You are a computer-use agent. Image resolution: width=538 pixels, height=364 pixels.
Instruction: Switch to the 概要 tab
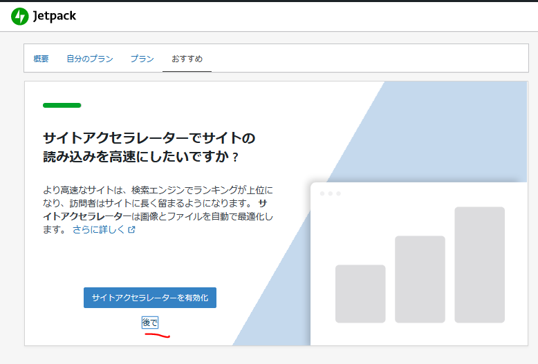pyautogui.click(x=41, y=59)
